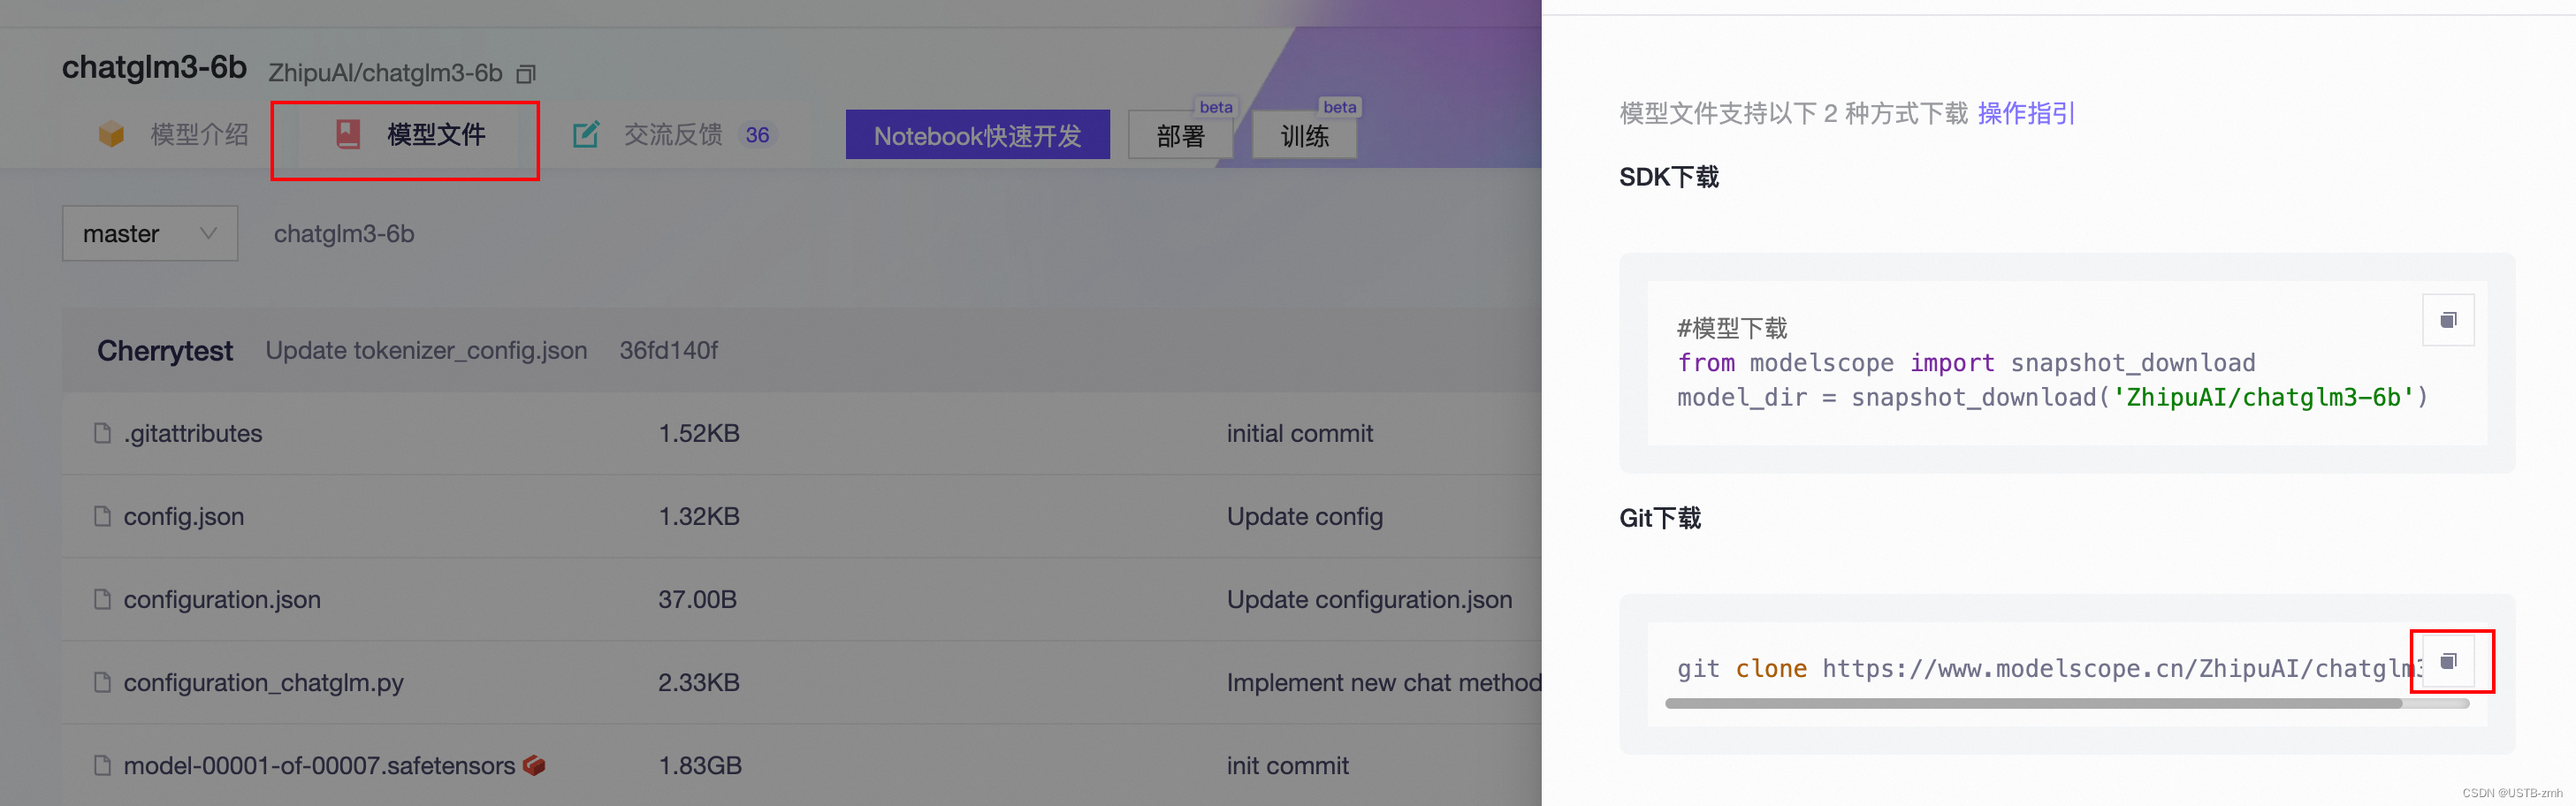Click the git clone command text

point(2048,668)
